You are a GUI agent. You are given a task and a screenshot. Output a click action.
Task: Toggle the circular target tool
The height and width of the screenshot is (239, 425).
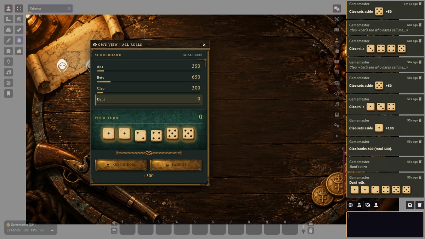tap(19, 19)
